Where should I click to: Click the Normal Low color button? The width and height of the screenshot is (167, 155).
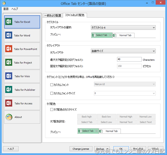pyautogui.click(x=146, y=117)
